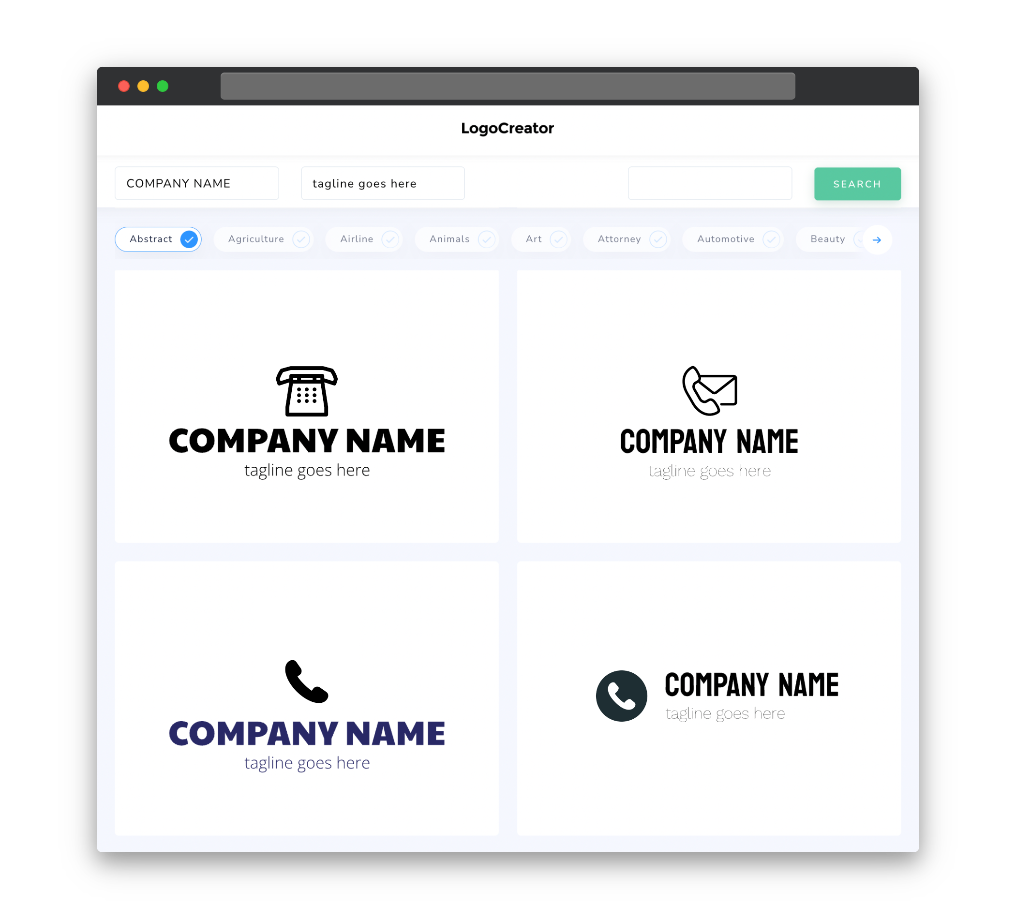The width and height of the screenshot is (1016, 919).
Task: Click the Automotive category label
Action: point(725,239)
